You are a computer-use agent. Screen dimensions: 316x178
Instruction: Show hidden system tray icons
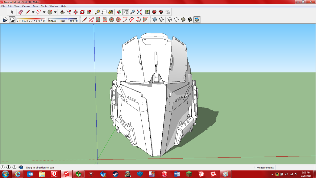[272, 174]
